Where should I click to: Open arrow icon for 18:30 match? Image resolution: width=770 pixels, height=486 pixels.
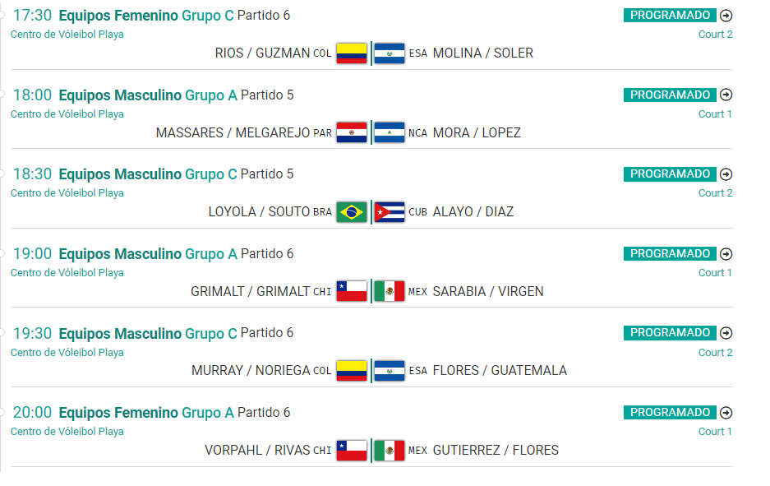click(x=726, y=174)
